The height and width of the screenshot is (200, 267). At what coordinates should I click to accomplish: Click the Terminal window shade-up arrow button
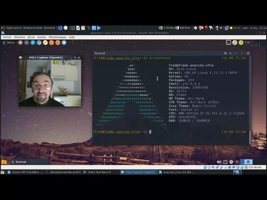tap(230, 53)
